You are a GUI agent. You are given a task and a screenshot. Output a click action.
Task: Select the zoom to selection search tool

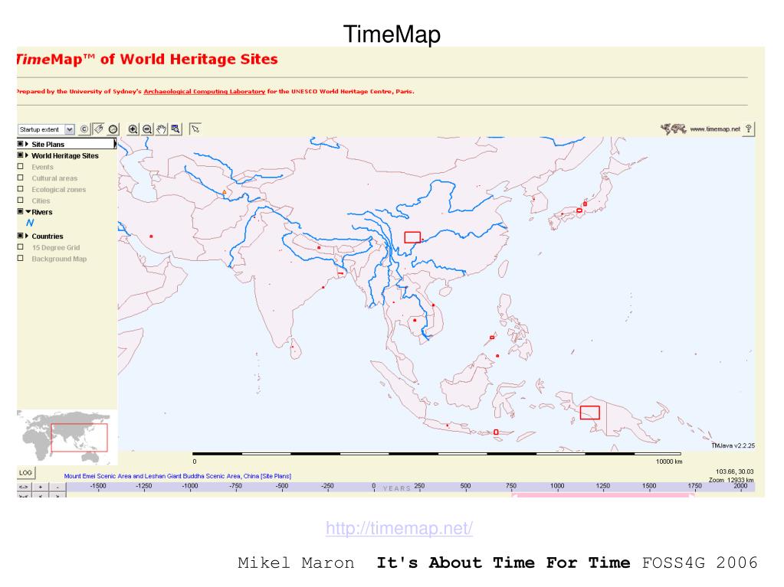(175, 129)
